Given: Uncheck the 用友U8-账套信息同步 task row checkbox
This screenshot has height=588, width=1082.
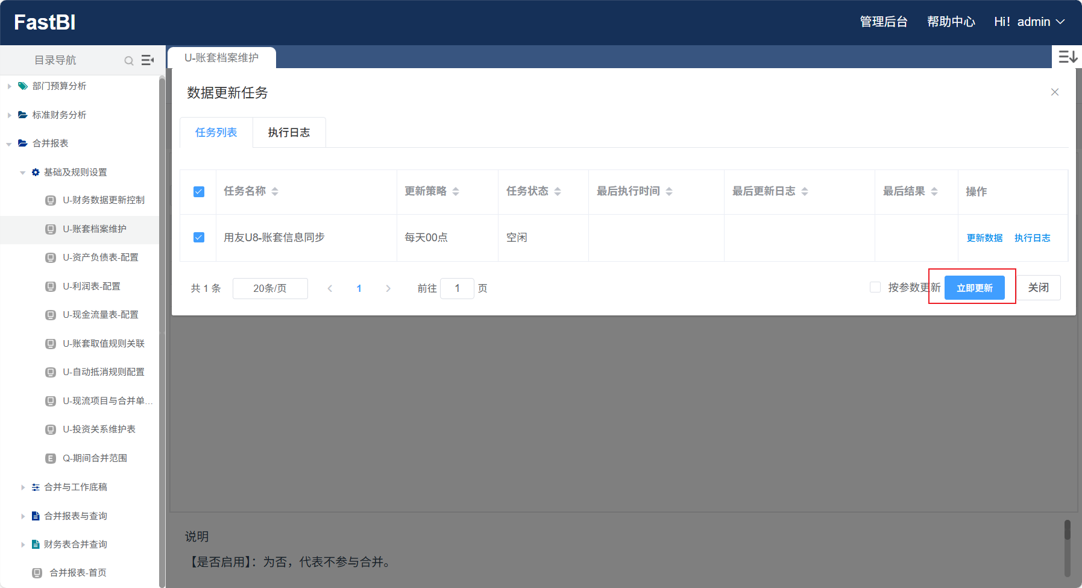Looking at the screenshot, I should [198, 238].
